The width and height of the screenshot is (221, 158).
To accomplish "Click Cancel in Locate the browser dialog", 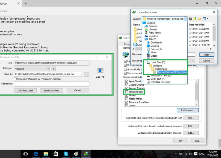I will pyautogui.click(x=207, y=60).
